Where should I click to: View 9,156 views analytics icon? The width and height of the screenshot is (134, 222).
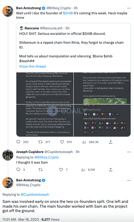(83, 170)
